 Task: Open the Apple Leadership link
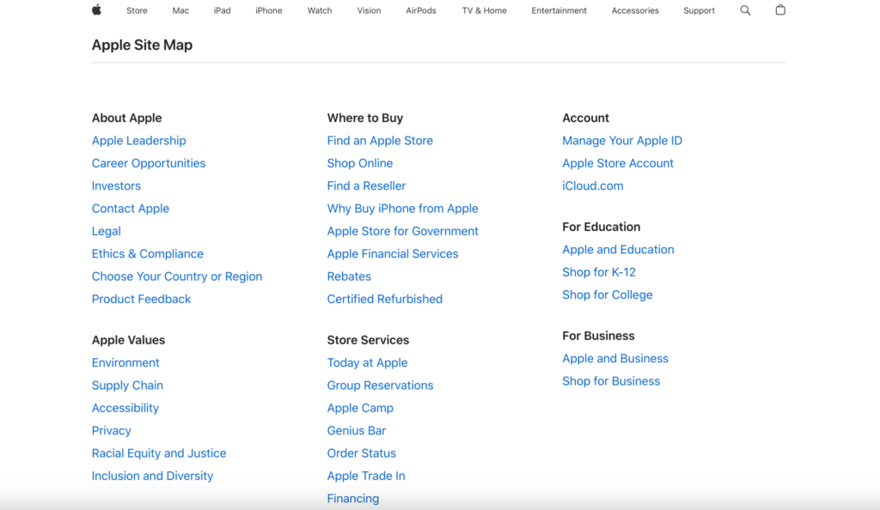(138, 141)
